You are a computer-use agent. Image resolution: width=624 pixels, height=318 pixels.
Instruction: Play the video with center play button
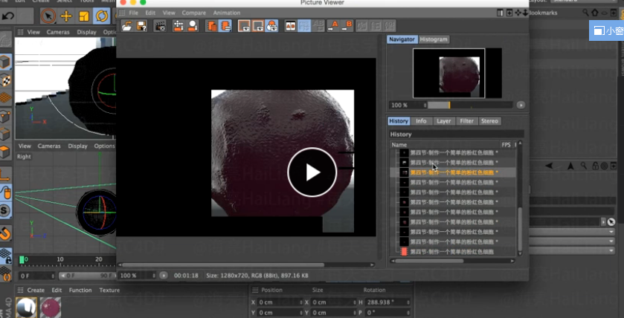click(x=312, y=172)
